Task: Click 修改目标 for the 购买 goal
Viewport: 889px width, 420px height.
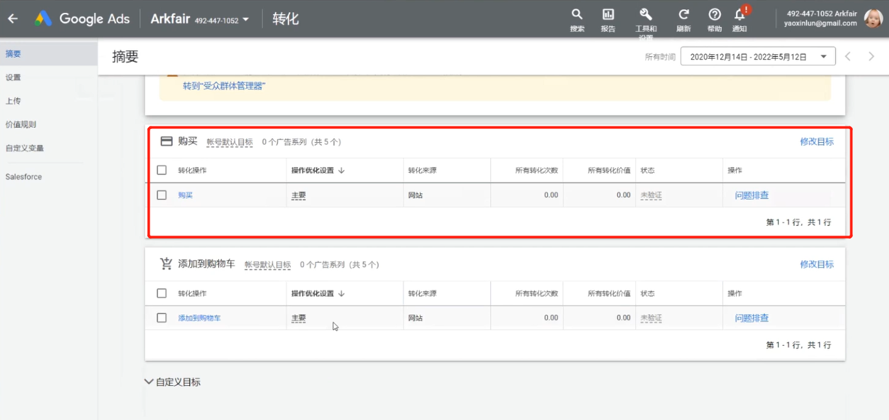Action: click(x=817, y=141)
